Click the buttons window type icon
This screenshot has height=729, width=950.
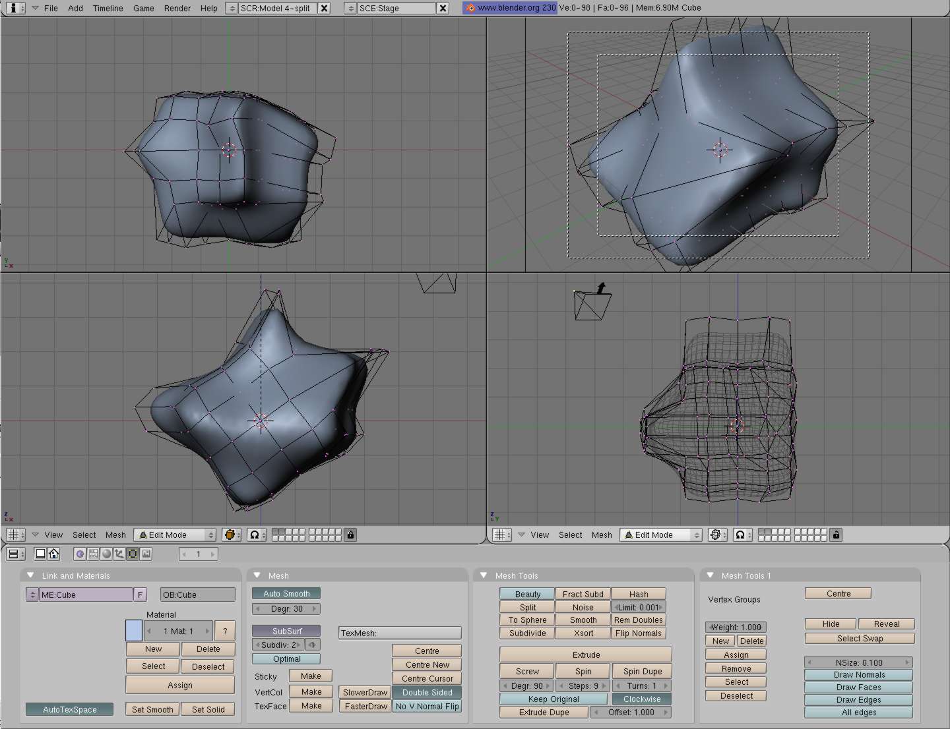click(x=15, y=554)
